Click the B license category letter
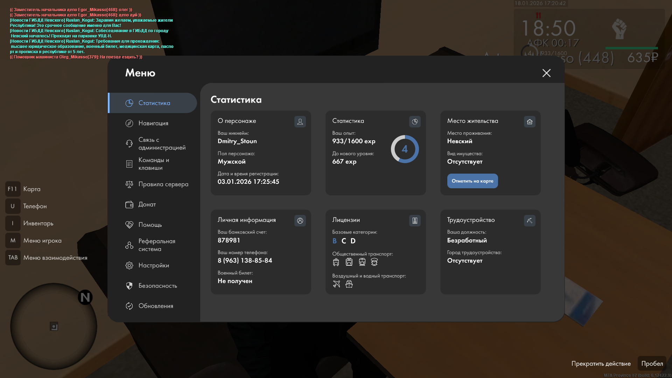 (x=335, y=241)
